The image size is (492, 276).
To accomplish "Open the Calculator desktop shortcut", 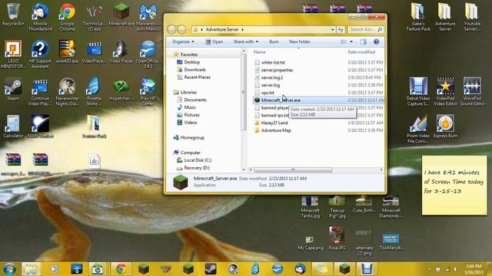I will [13, 127].
